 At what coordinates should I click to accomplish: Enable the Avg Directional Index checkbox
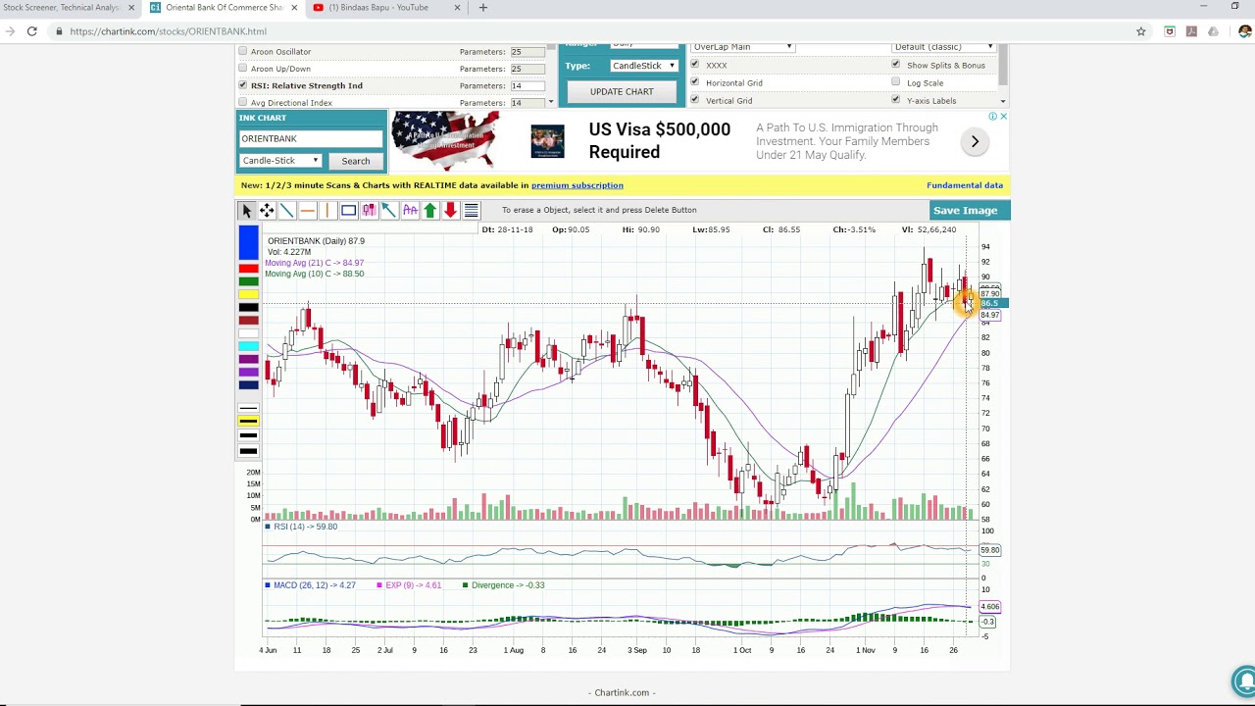point(243,102)
